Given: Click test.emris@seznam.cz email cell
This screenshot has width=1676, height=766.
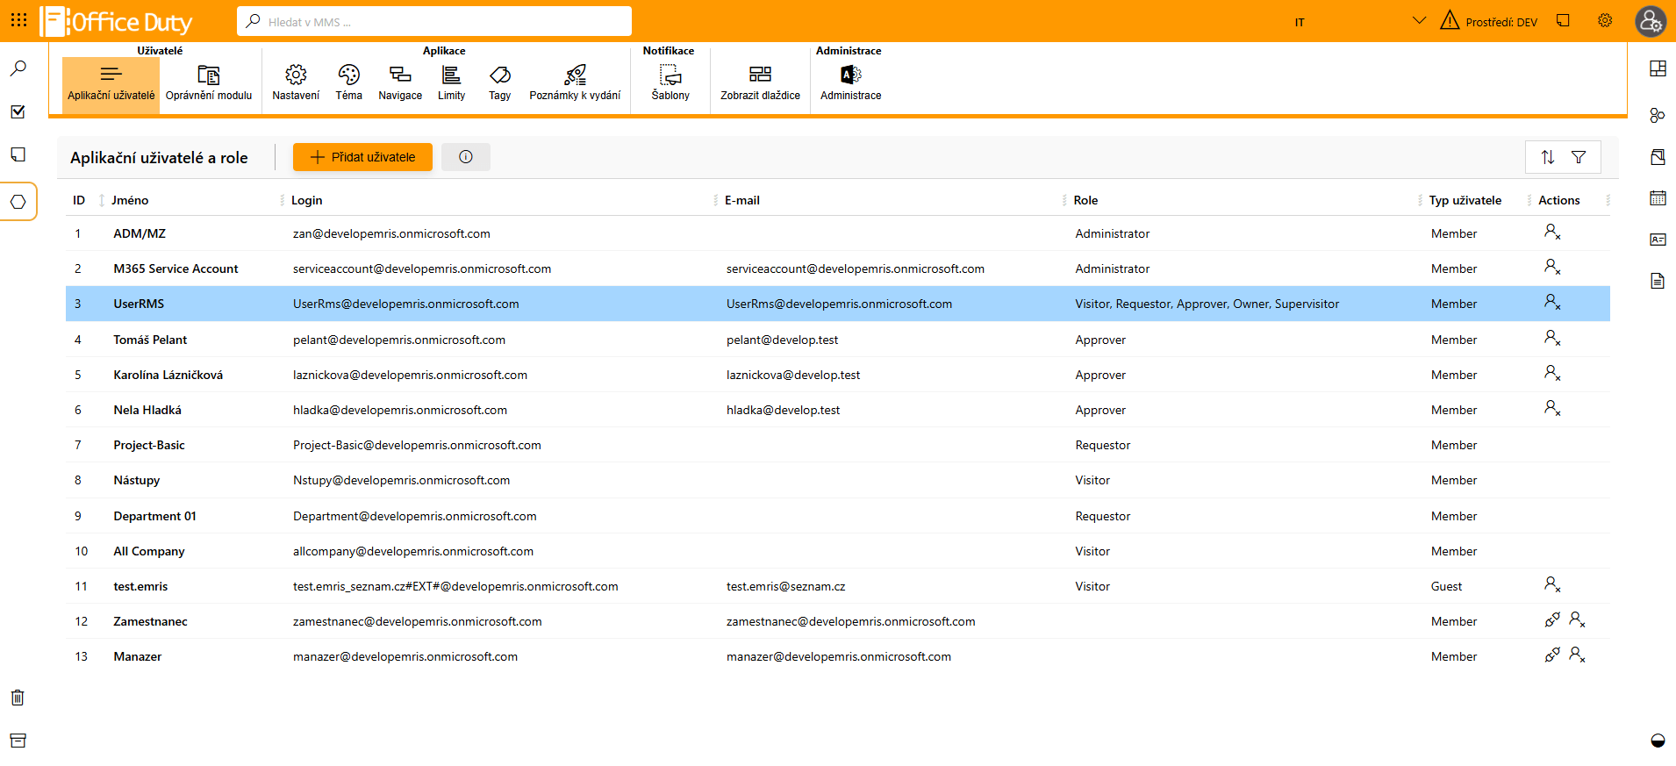Looking at the screenshot, I should [786, 586].
